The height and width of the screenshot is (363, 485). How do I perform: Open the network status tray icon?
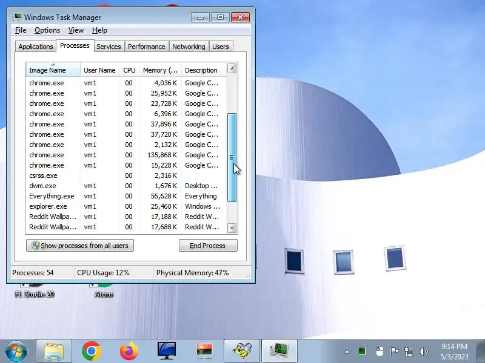[x=409, y=352]
